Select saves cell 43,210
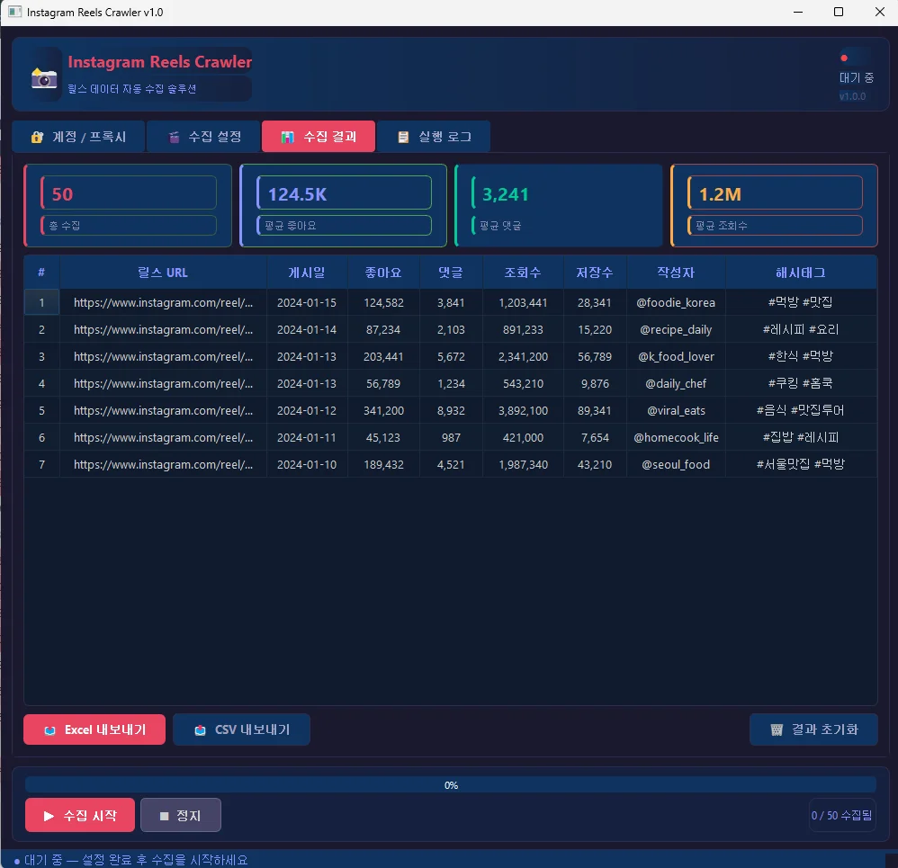 (x=595, y=464)
